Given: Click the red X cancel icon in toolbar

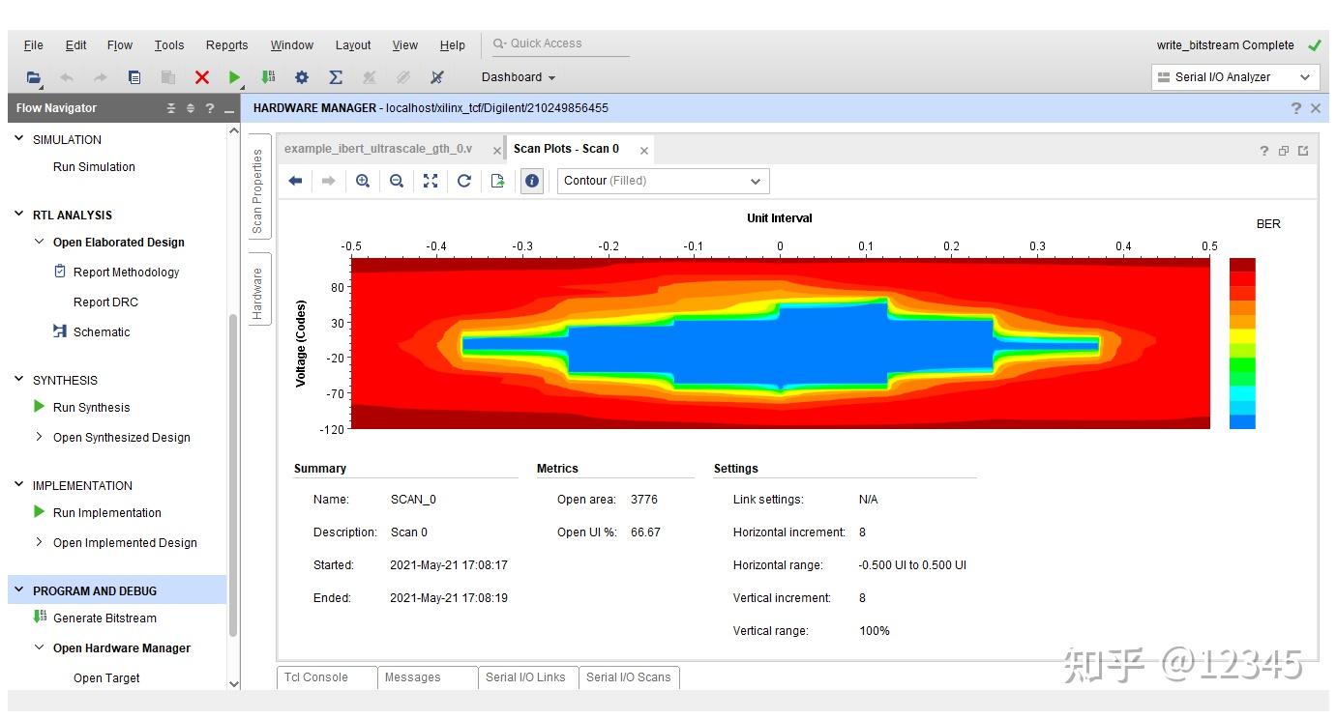Looking at the screenshot, I should [201, 77].
